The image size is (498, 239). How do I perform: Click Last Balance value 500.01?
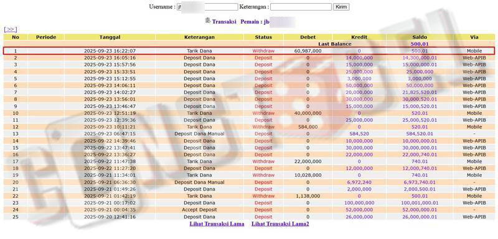pyautogui.click(x=420, y=44)
